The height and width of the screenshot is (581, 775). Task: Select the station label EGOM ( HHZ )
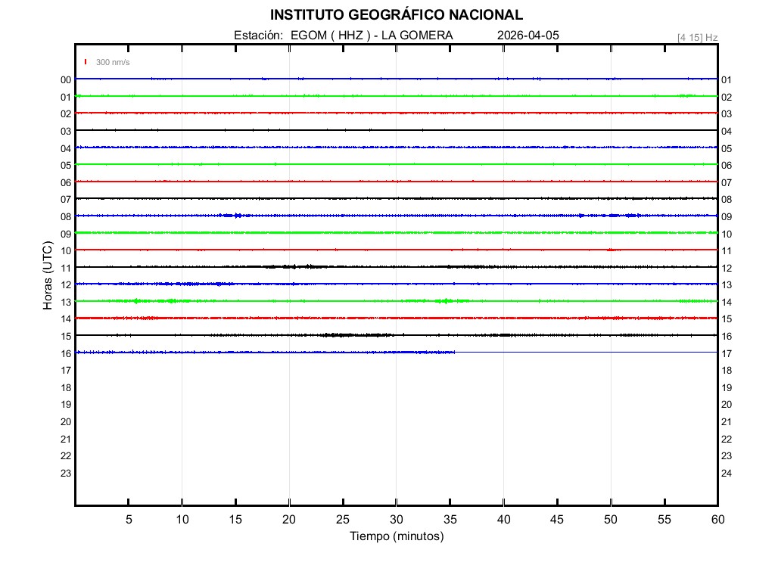[x=331, y=36]
